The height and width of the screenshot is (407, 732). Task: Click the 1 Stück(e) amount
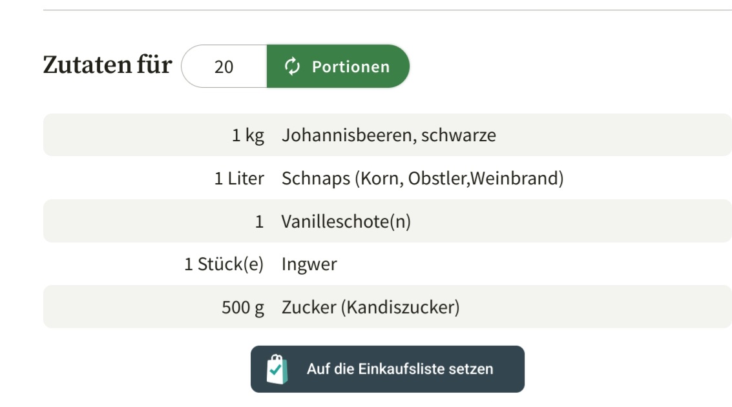pyautogui.click(x=224, y=264)
